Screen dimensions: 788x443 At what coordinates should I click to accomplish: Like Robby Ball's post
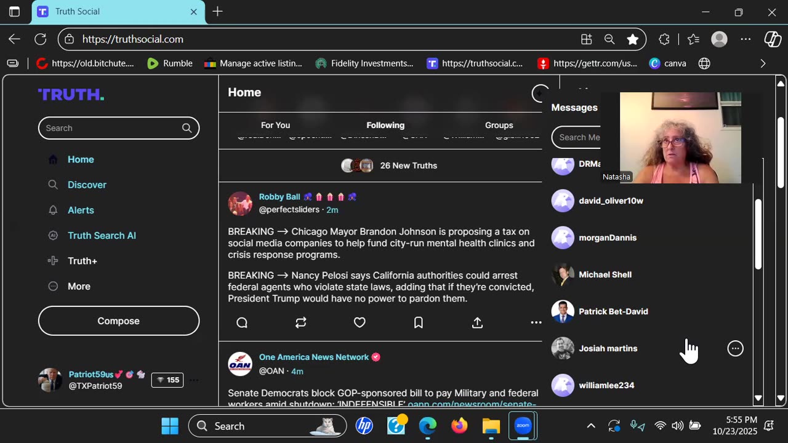(360, 322)
